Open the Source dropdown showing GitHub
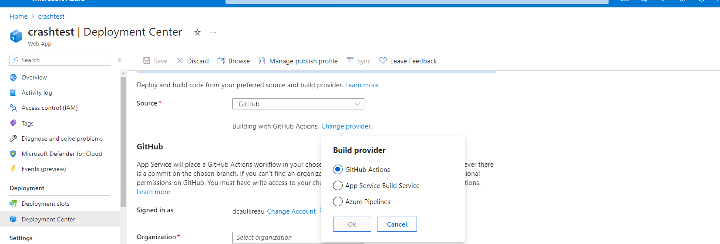Viewport: 720px width, 244px height. point(298,104)
